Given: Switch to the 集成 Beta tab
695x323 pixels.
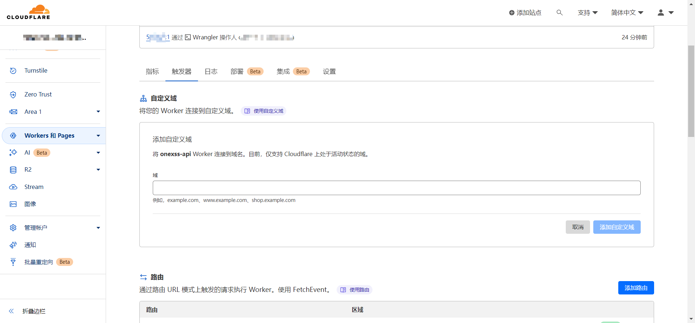Looking at the screenshot, I should point(293,72).
